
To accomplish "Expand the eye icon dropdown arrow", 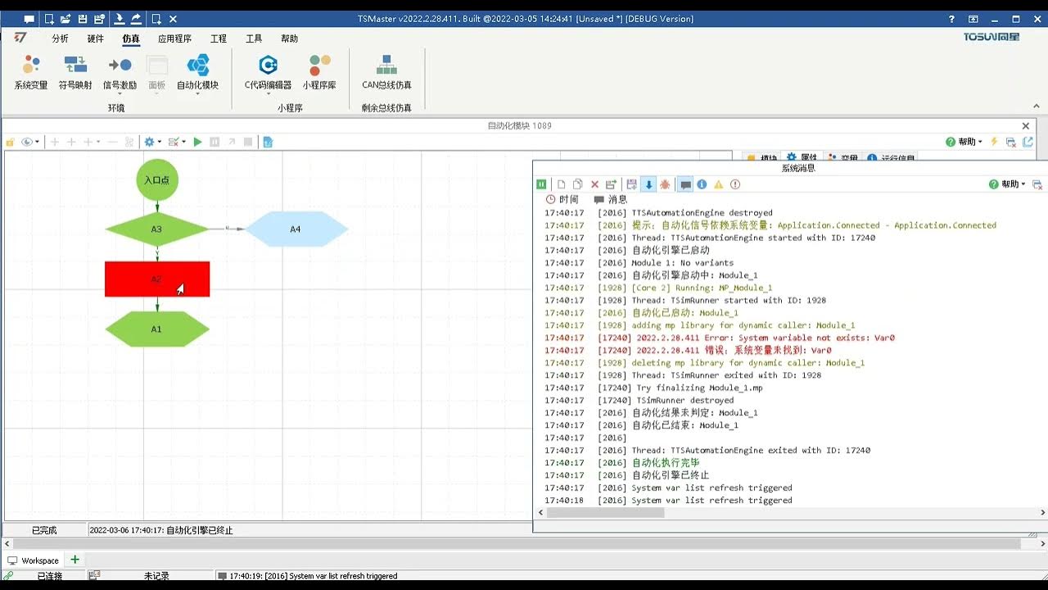I will click(x=37, y=142).
